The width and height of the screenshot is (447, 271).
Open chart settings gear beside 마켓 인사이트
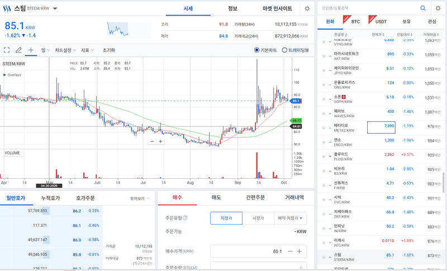click(x=307, y=8)
